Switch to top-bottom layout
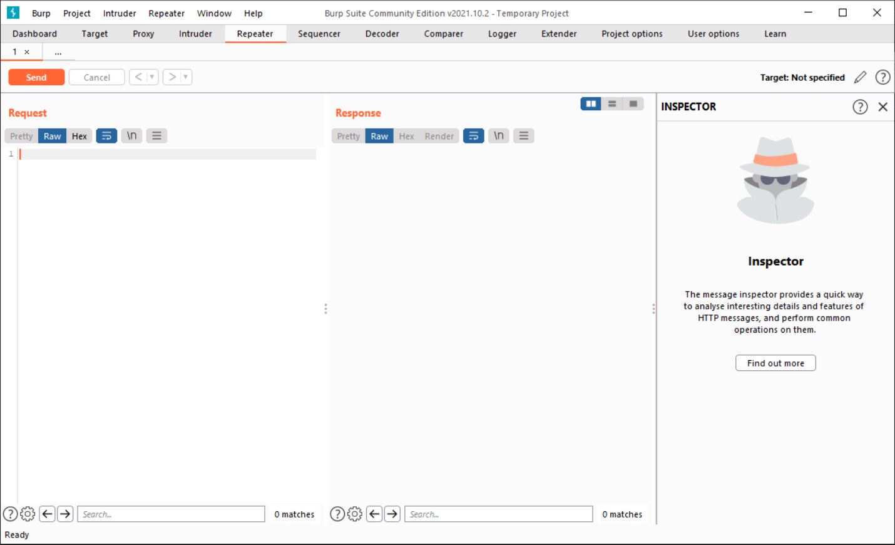895x545 pixels. click(612, 104)
